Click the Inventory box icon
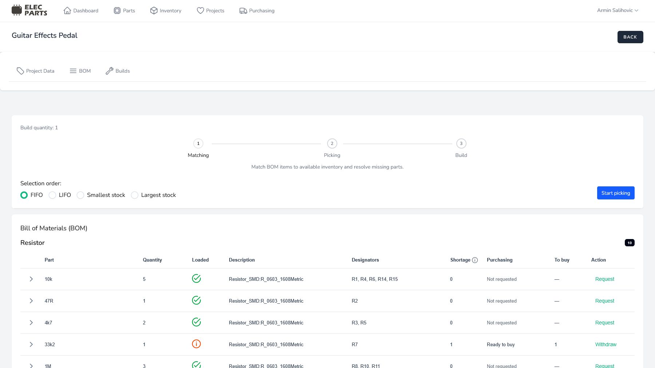655x368 pixels. tap(154, 11)
